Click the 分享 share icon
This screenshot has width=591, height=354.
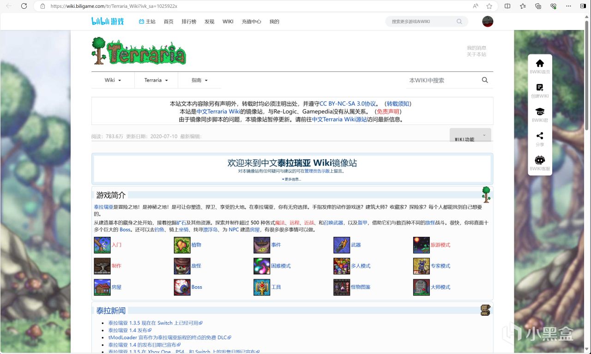(540, 136)
